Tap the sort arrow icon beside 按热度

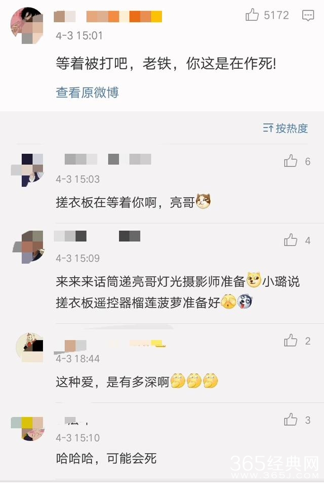268,128
